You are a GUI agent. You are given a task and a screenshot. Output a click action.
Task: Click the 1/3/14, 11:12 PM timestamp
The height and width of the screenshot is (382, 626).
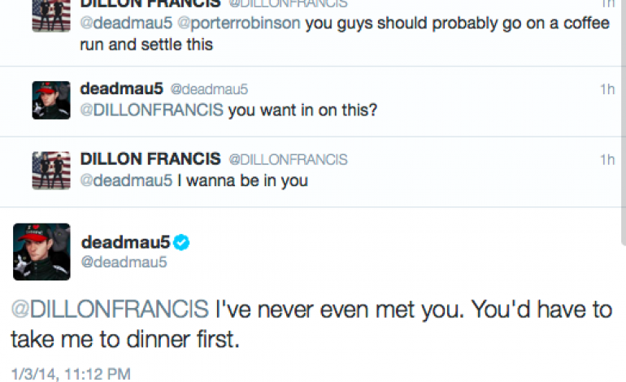click(71, 373)
